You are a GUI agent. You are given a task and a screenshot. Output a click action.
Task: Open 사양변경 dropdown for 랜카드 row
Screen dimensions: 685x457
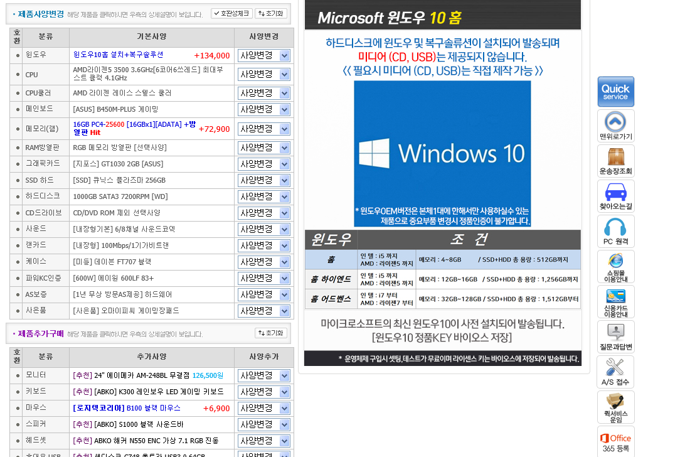[264, 246]
